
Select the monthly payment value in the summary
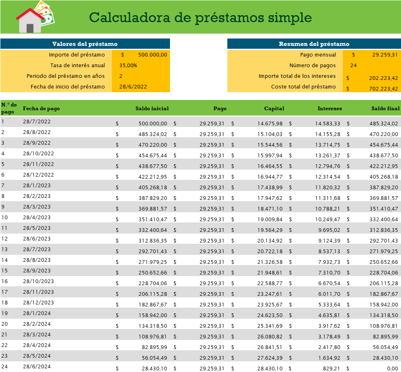[x=385, y=55]
